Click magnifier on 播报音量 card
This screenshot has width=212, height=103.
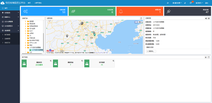coord(82,61)
